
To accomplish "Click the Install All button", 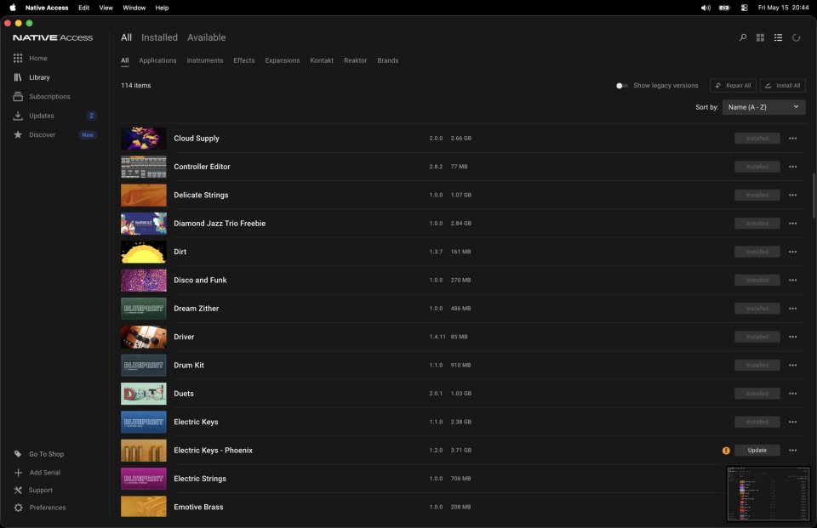I will coord(783,86).
